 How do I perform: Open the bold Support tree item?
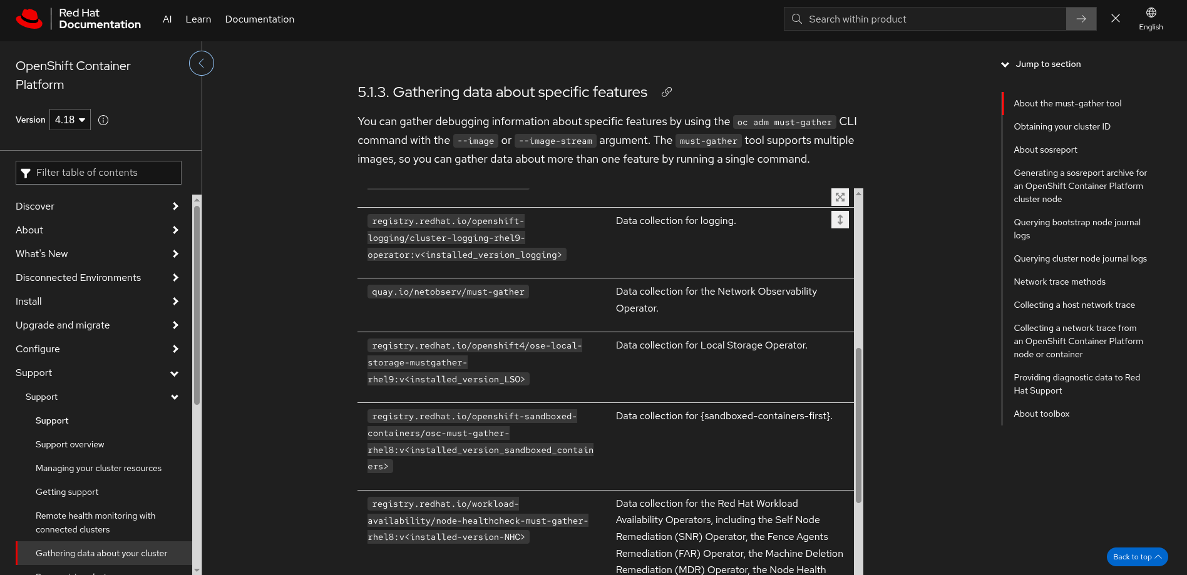(x=52, y=420)
